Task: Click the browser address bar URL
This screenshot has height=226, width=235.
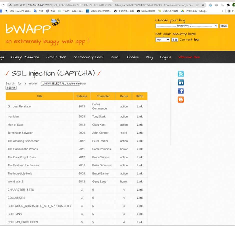Action: (110, 5)
